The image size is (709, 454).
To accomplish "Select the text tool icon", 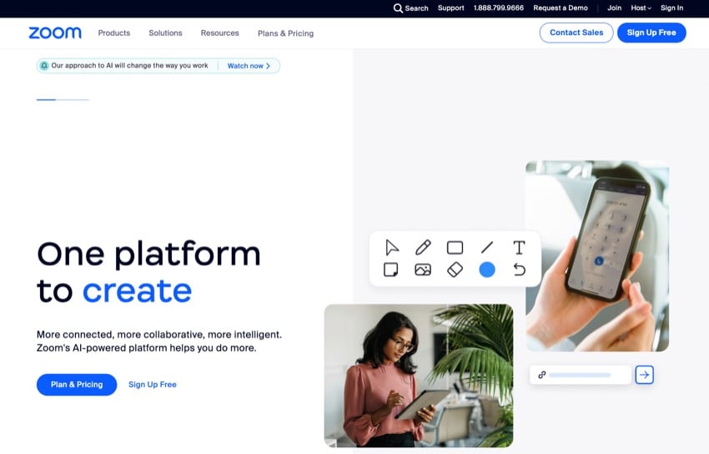I will click(x=519, y=248).
